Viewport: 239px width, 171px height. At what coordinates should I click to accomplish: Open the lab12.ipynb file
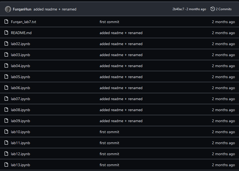(x=20, y=154)
